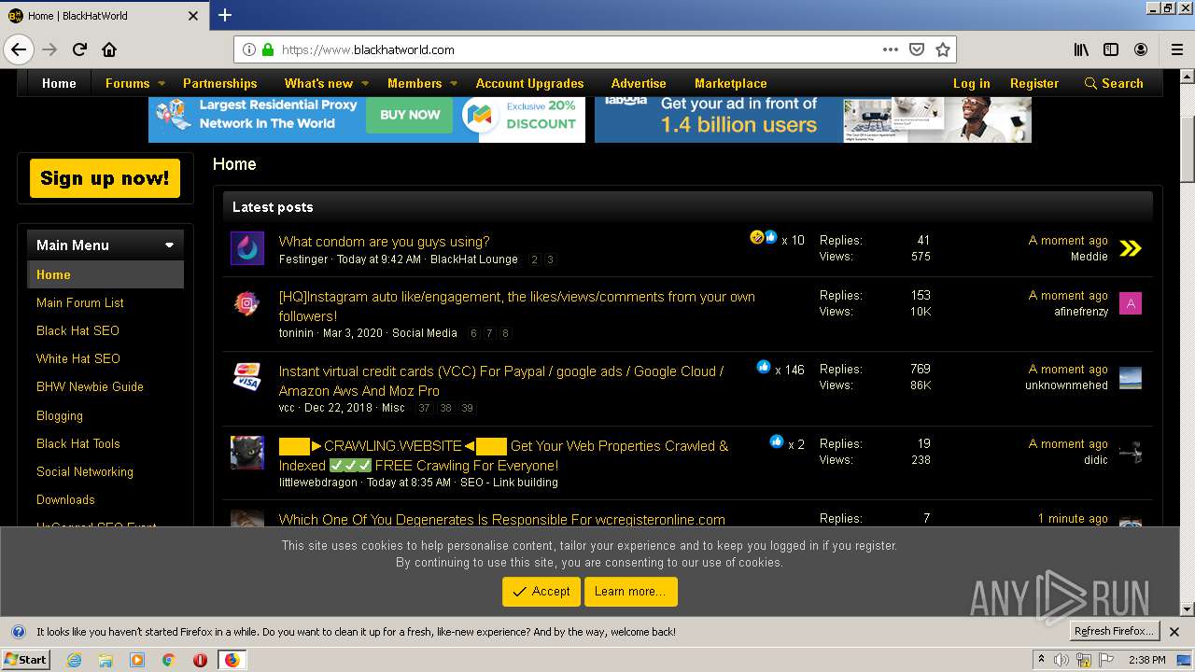1195x672 pixels.
Task: Open the Firefox home page icon
Action: click(109, 49)
